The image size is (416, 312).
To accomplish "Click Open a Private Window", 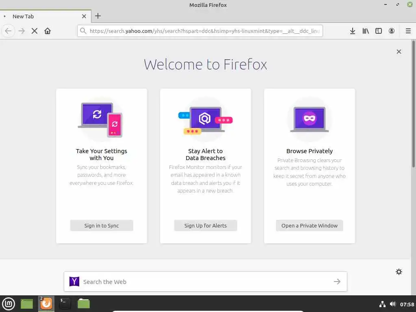I will (x=309, y=225).
